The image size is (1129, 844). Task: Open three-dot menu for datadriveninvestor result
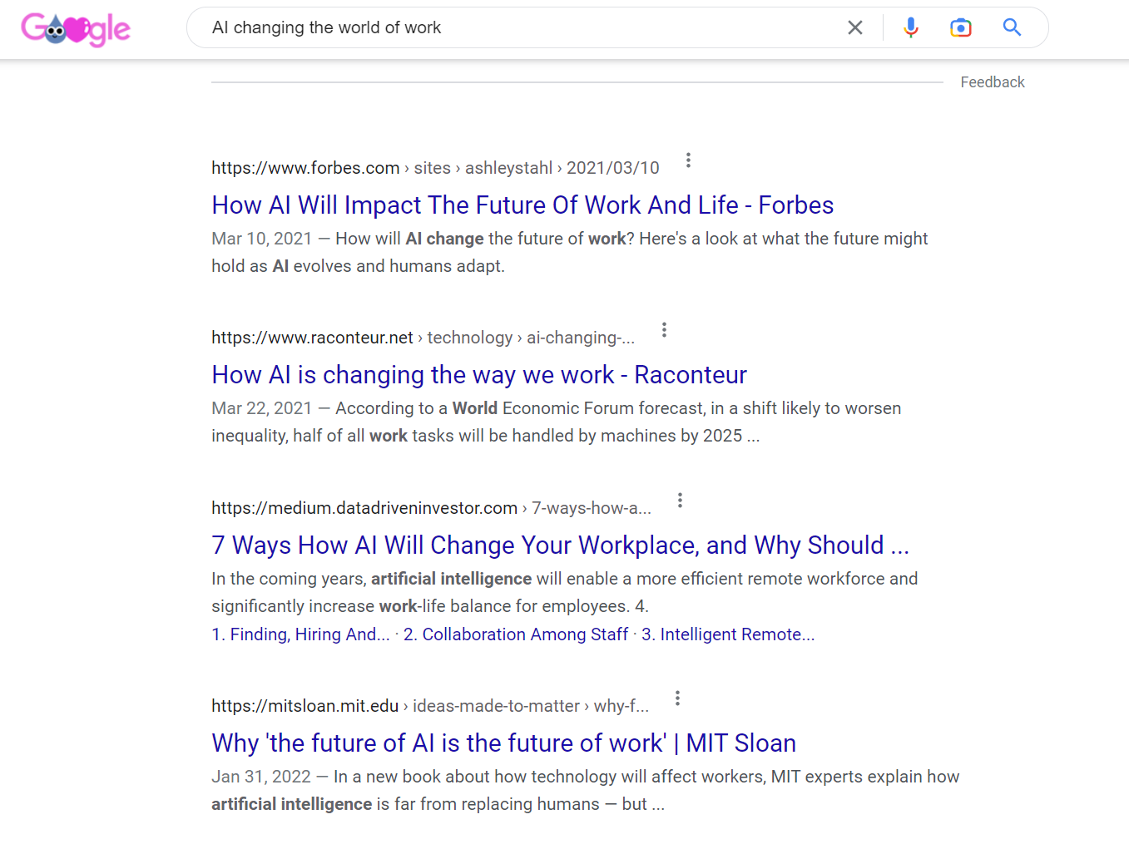pyautogui.click(x=680, y=501)
